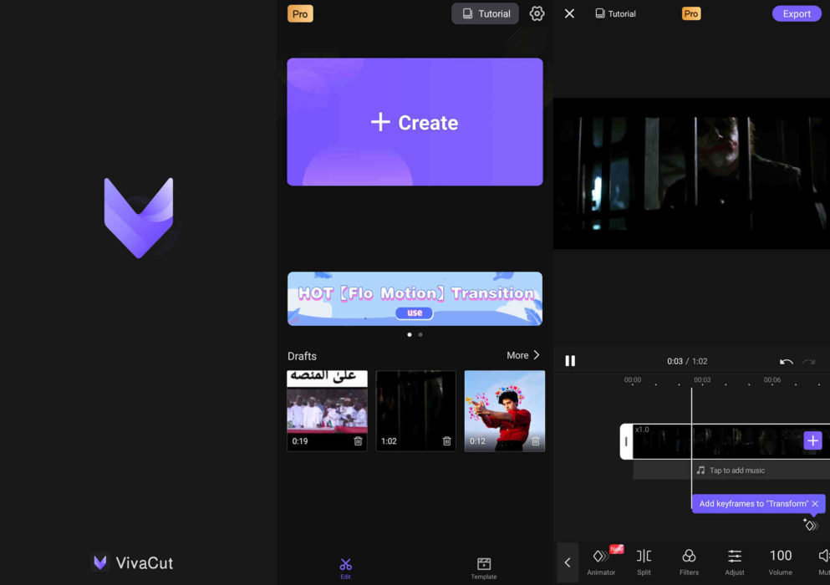Open the settings gear on home screen
Image resolution: width=830 pixels, height=585 pixels.
pos(537,13)
